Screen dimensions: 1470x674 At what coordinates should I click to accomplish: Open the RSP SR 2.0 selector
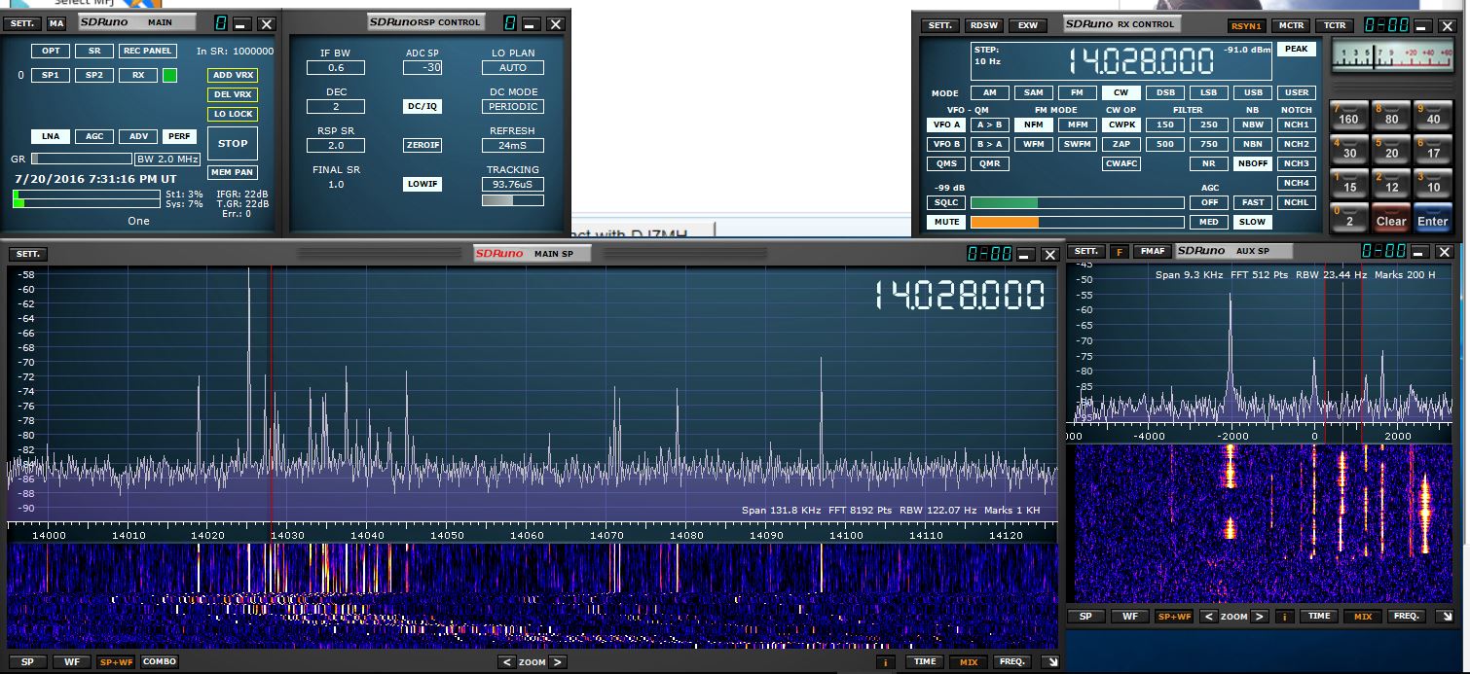[336, 145]
